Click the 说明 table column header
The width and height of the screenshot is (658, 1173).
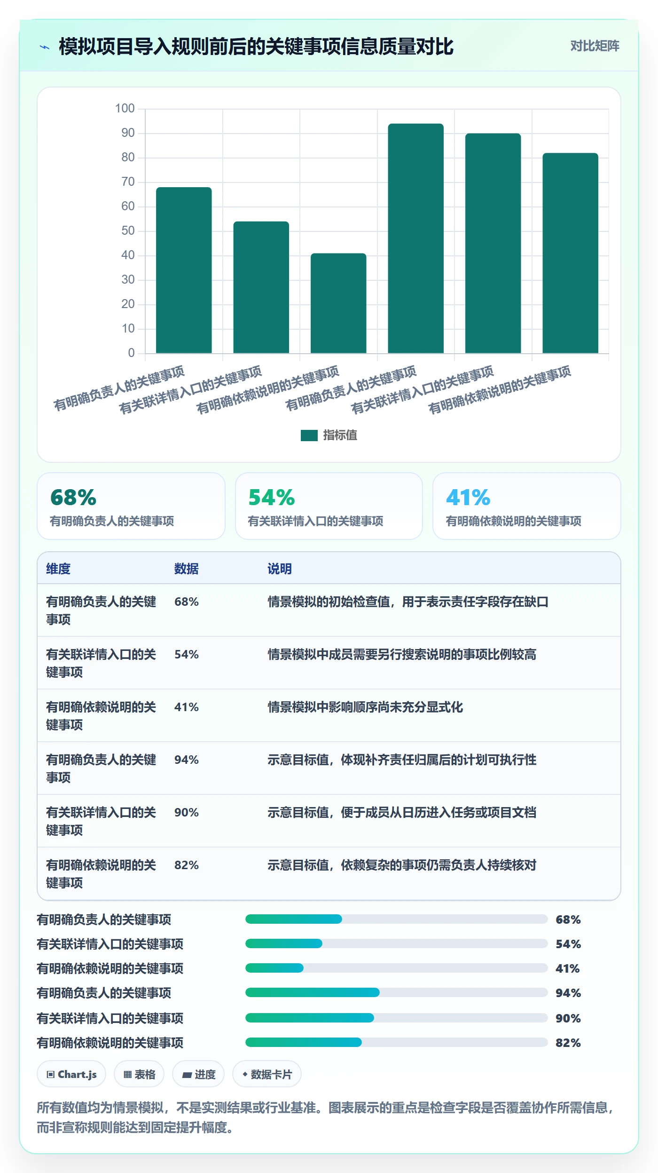[x=280, y=568]
